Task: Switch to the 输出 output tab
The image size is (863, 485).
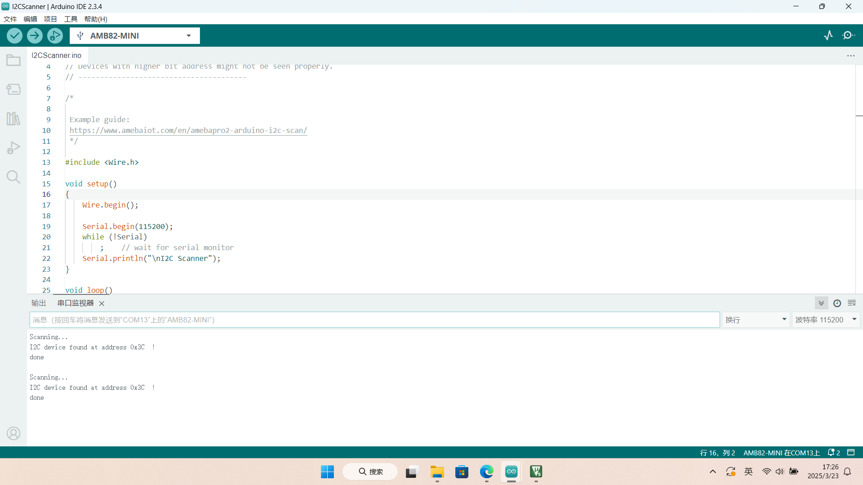Action: tap(39, 303)
